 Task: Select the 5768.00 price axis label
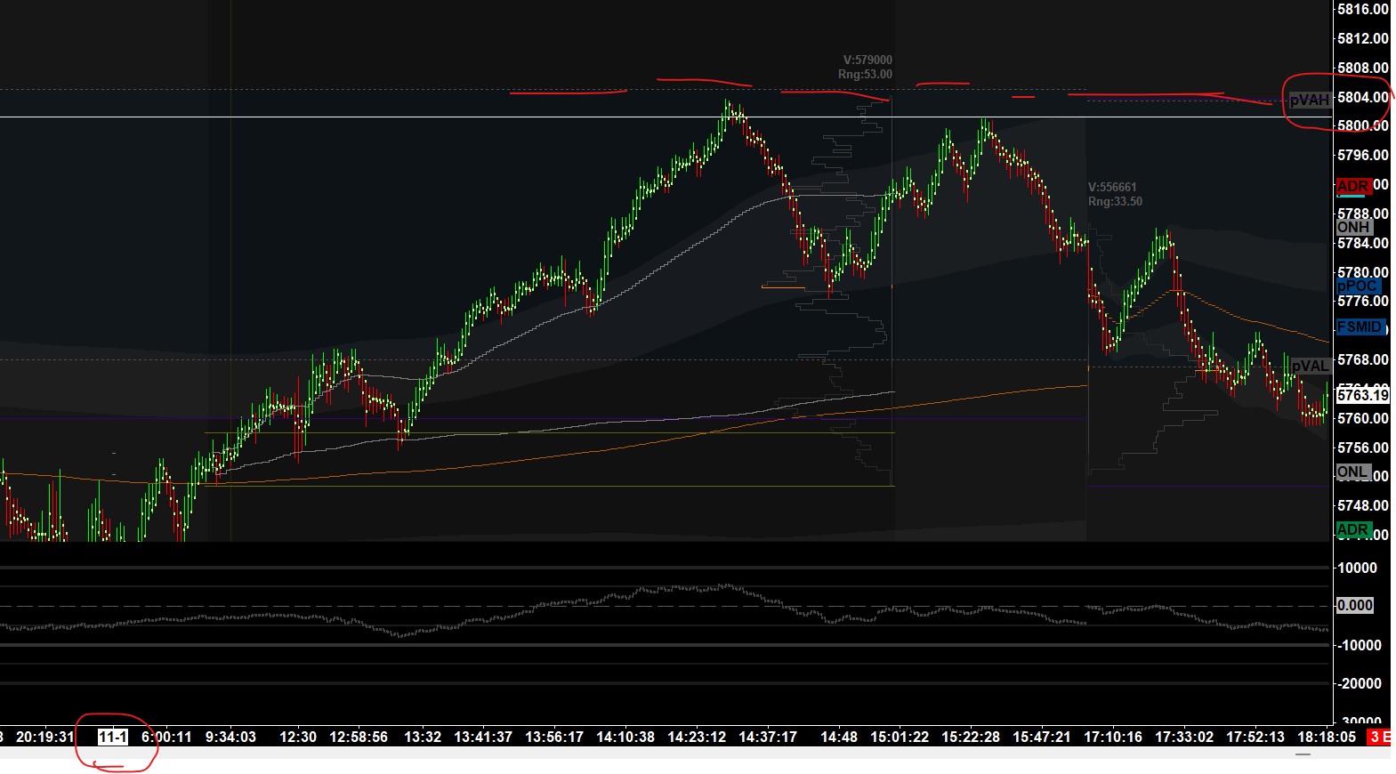pos(1363,359)
